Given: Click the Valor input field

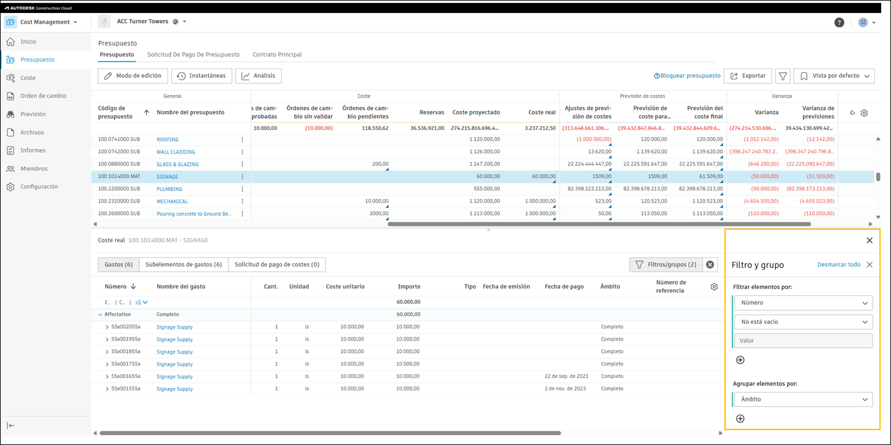Looking at the screenshot, I should (x=803, y=341).
